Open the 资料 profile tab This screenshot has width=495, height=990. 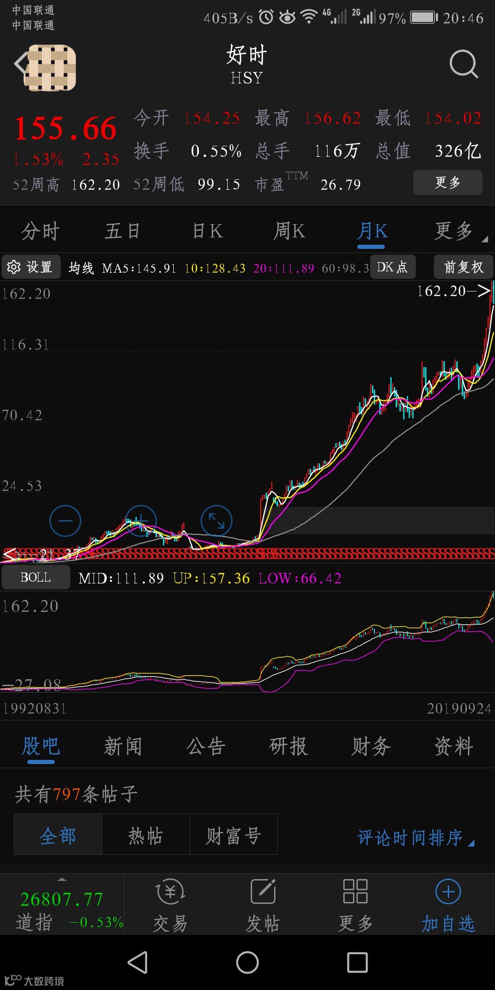[x=453, y=746]
